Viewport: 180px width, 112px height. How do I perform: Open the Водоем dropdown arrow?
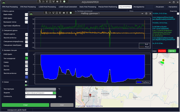pos(54,93)
